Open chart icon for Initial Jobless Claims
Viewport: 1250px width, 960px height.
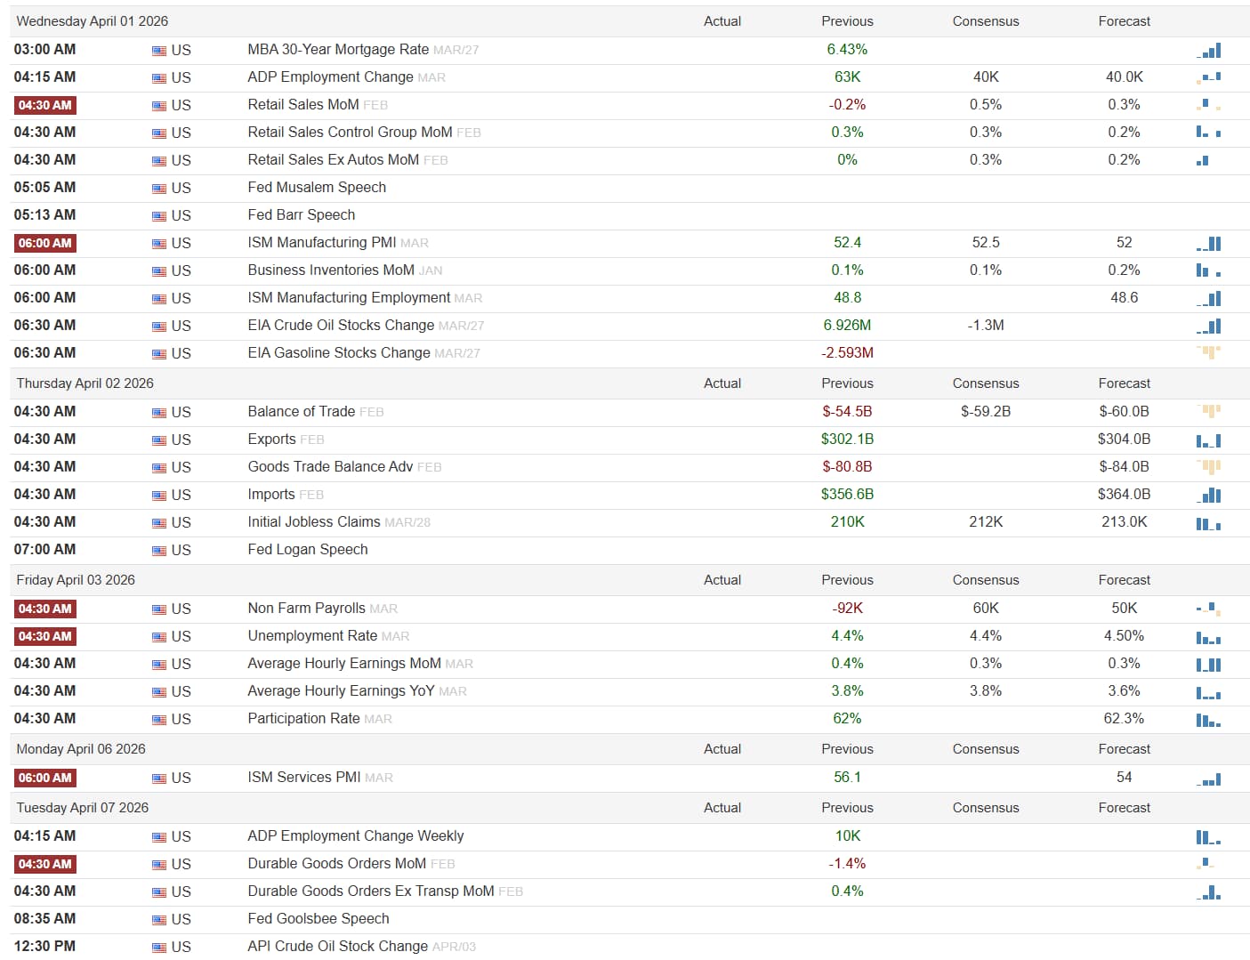pos(1209,522)
